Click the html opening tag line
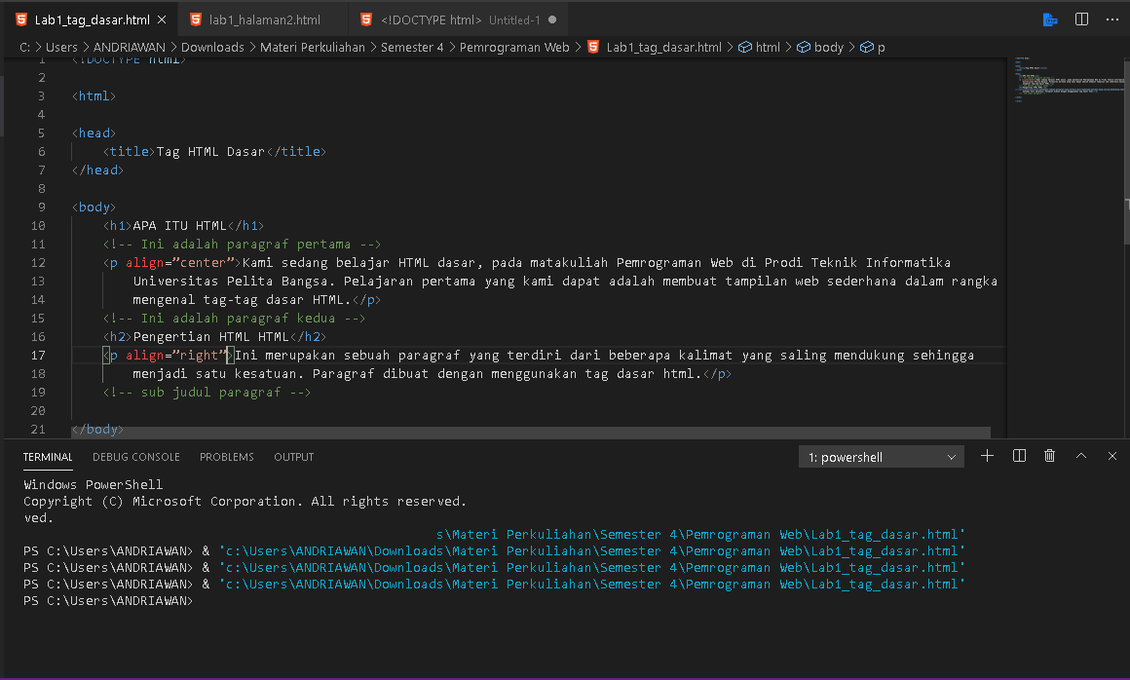Image resolution: width=1130 pixels, height=680 pixels. 94,95
